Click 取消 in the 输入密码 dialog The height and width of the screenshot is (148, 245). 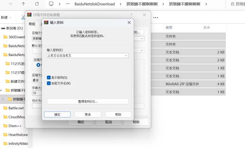88,114
